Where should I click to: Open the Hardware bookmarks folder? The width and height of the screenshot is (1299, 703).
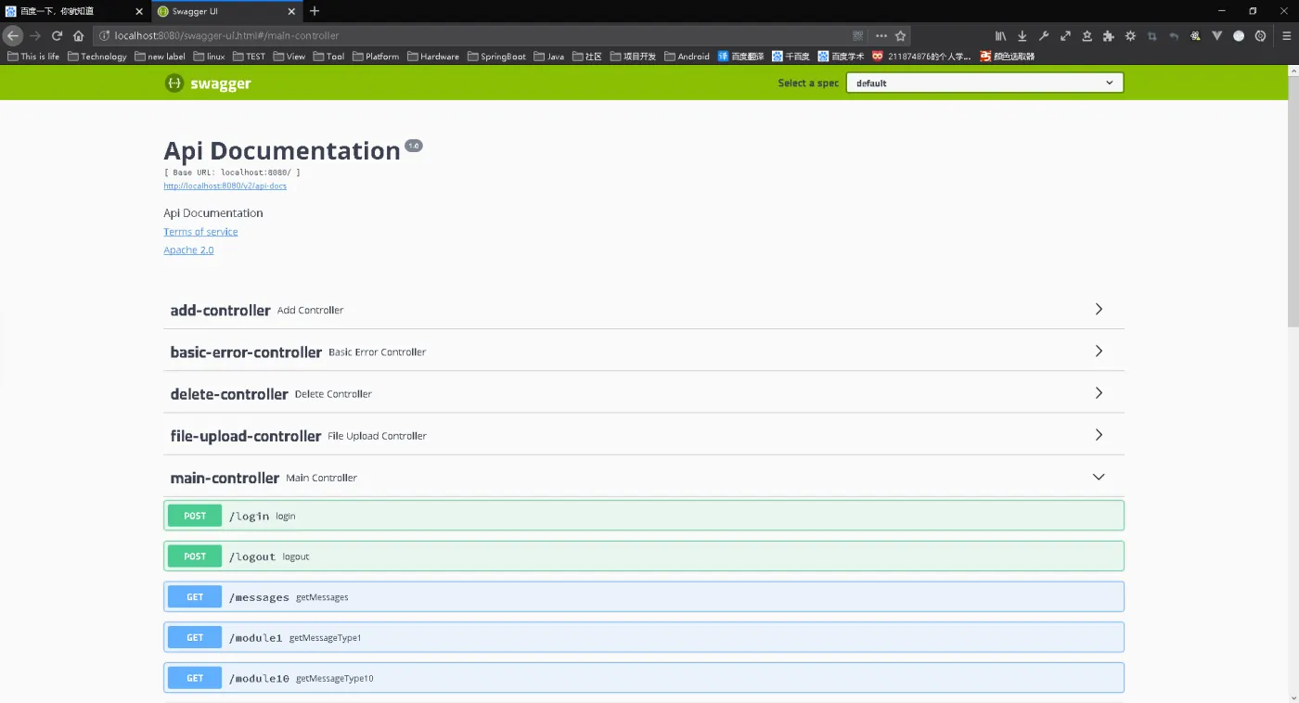pyautogui.click(x=432, y=57)
